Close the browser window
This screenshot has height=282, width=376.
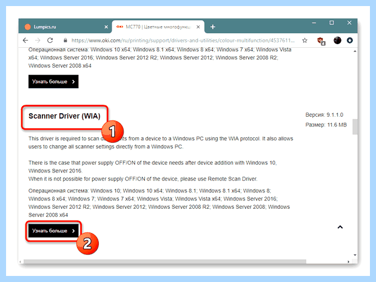pyautogui.click(x=349, y=23)
